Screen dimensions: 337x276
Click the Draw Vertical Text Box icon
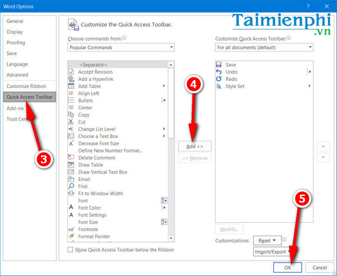71,172
